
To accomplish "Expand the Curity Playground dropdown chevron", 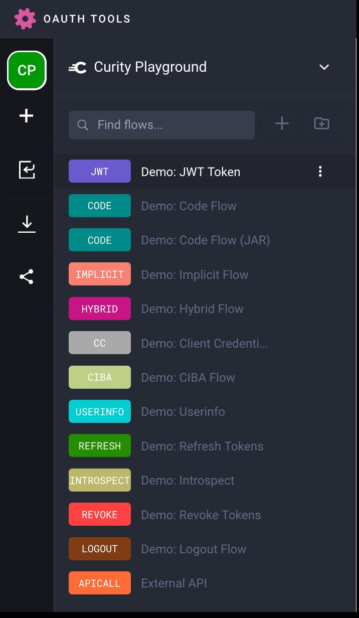I will 324,67.
